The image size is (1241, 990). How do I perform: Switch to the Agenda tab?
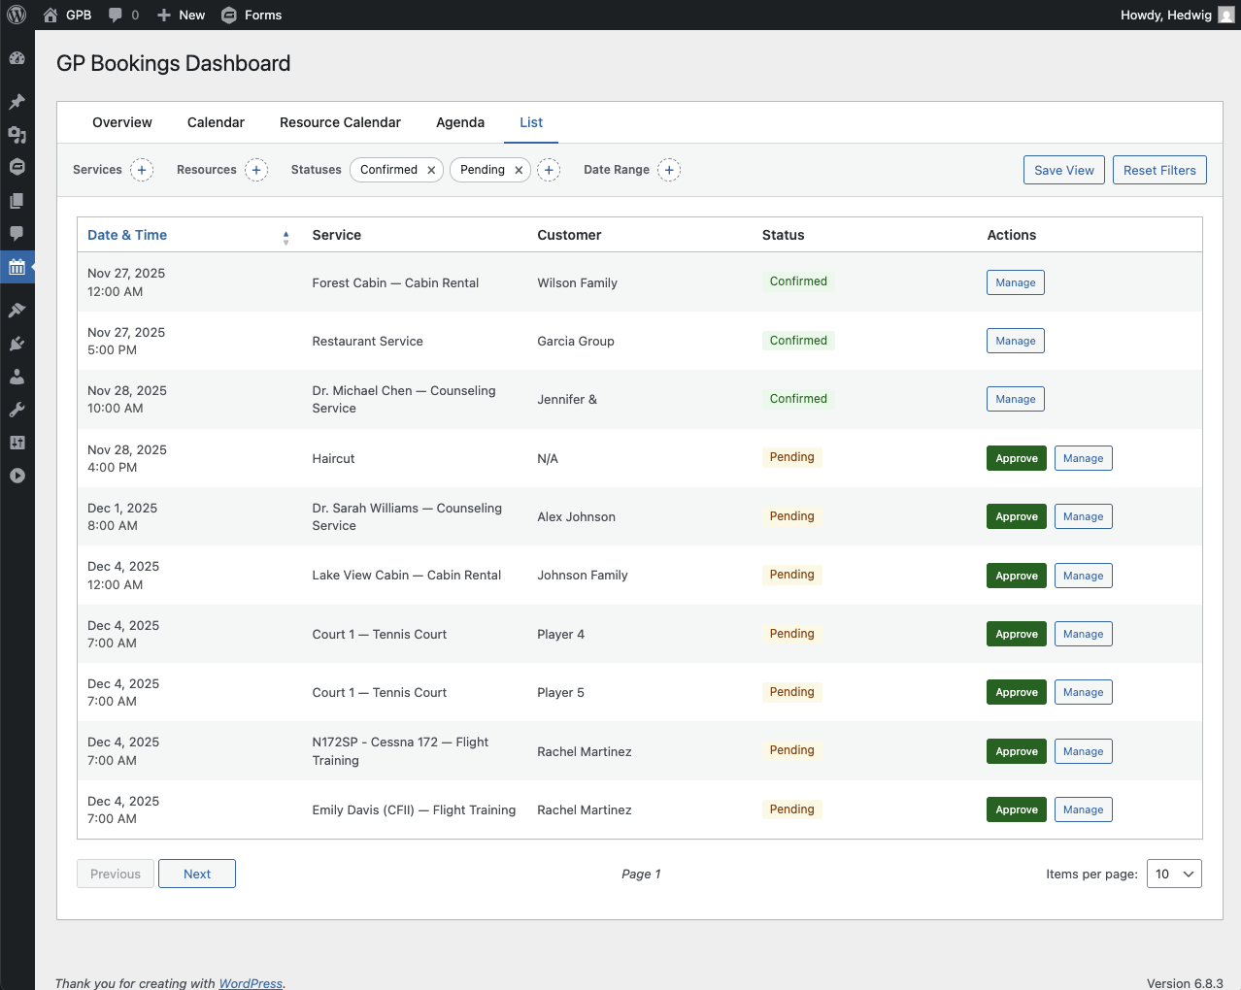460,122
